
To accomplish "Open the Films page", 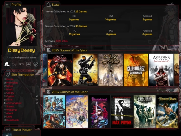I will [9, 100].
